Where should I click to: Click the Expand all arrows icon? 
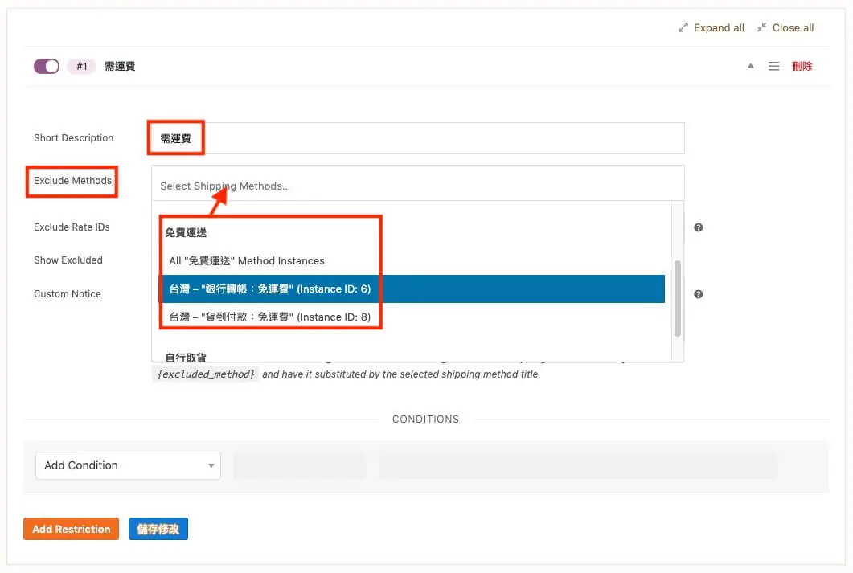click(683, 27)
